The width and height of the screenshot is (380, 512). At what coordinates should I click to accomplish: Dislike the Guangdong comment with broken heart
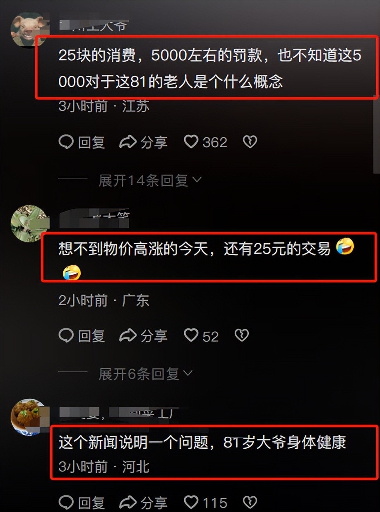pos(241,335)
